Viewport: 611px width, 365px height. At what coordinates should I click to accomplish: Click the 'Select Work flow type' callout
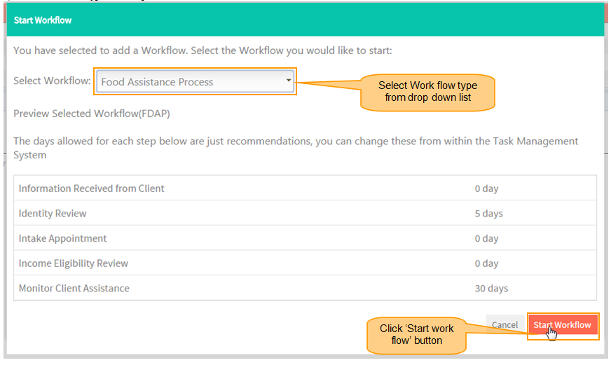pyautogui.click(x=427, y=92)
